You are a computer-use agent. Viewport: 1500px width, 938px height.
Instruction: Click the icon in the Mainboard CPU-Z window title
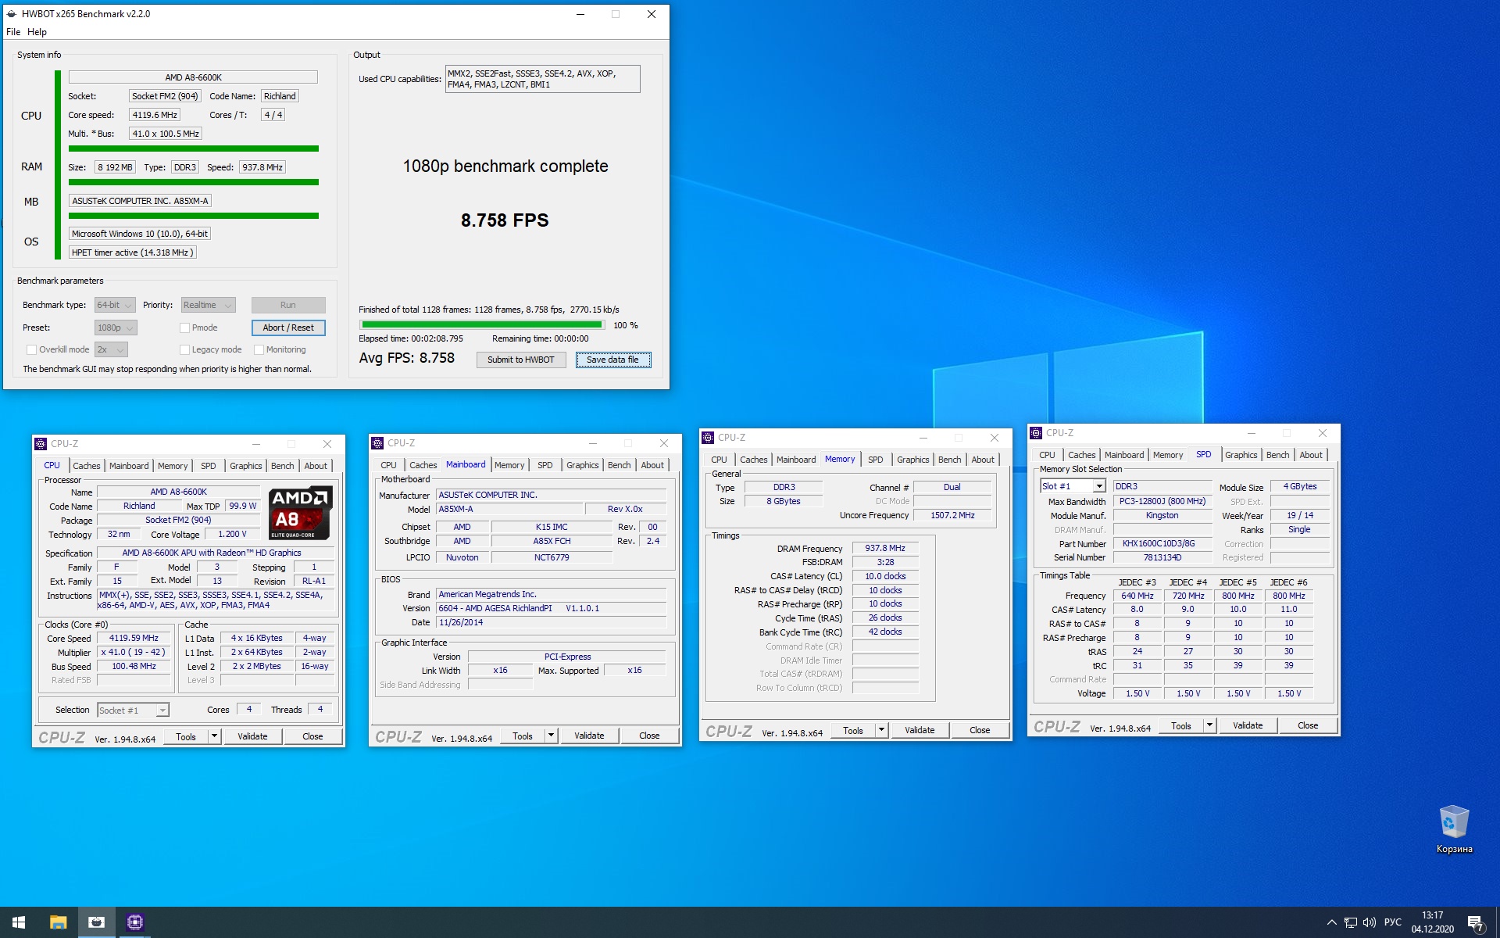pyautogui.click(x=377, y=442)
